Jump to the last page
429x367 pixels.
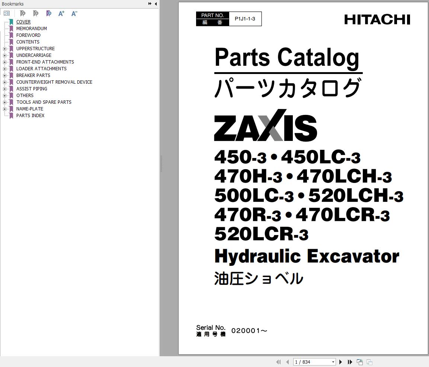pyautogui.click(x=350, y=362)
